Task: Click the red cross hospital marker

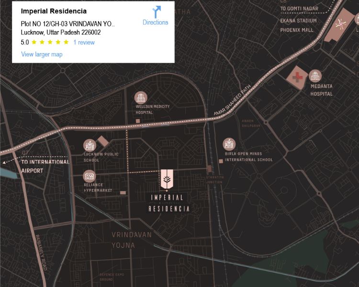Action: point(297,77)
